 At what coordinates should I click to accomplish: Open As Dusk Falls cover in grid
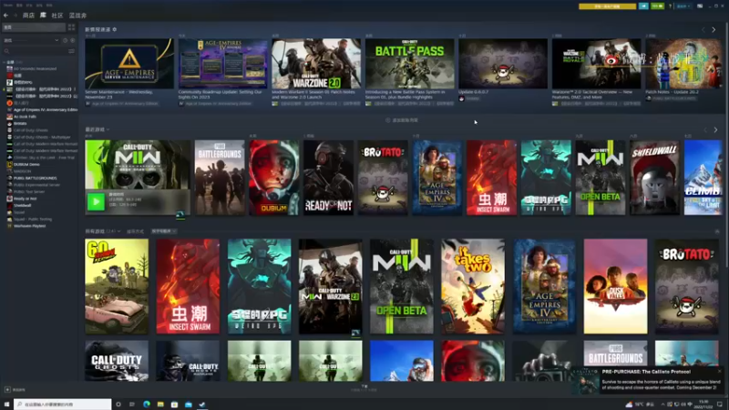click(616, 286)
